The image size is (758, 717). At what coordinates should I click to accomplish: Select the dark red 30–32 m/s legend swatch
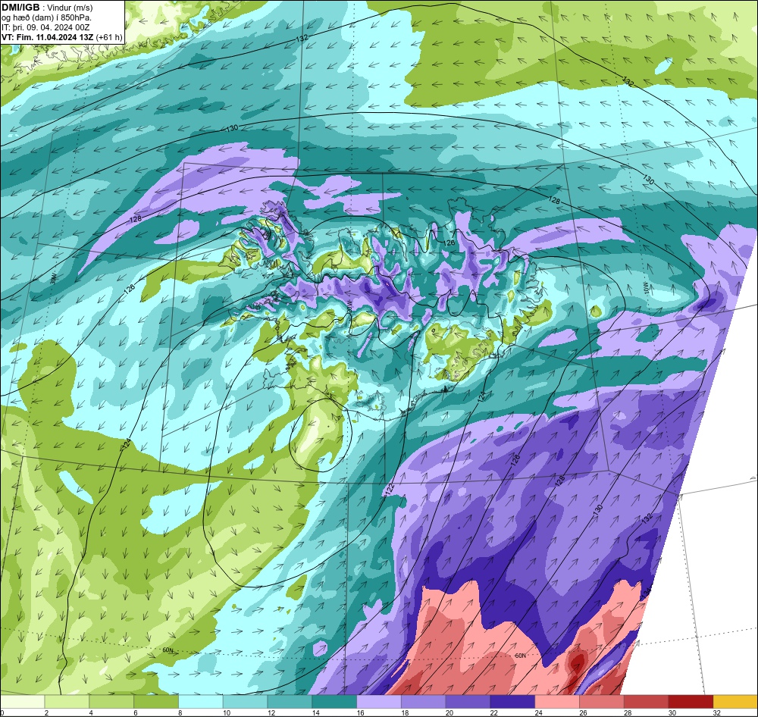coord(691,701)
